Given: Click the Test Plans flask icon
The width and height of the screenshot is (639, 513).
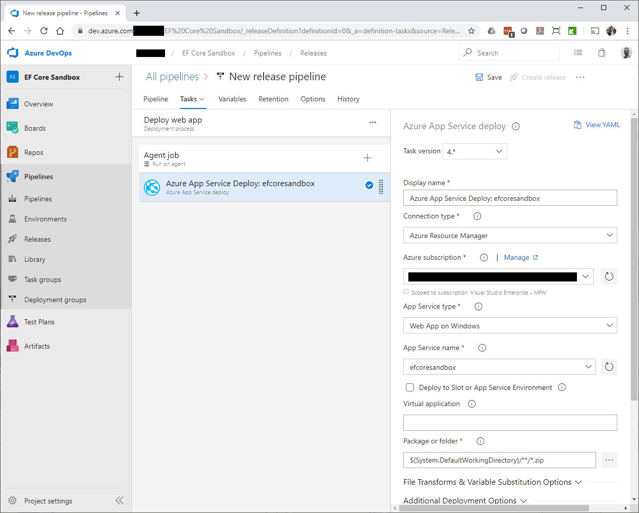Looking at the screenshot, I should point(13,322).
